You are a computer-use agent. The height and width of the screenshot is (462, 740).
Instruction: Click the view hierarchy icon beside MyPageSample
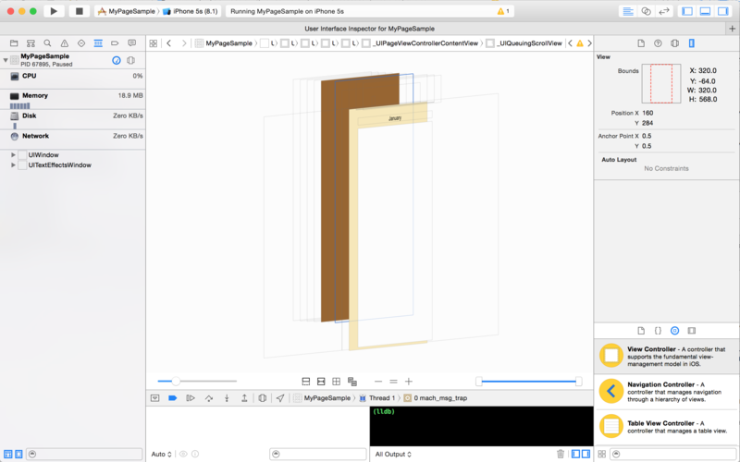point(130,60)
